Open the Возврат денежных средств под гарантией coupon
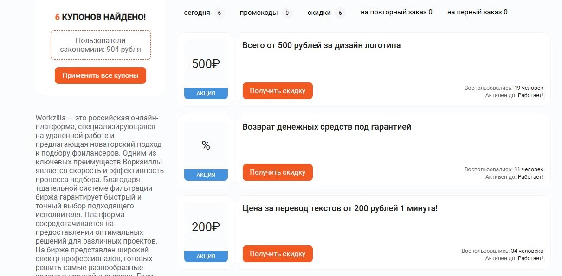 click(327, 126)
